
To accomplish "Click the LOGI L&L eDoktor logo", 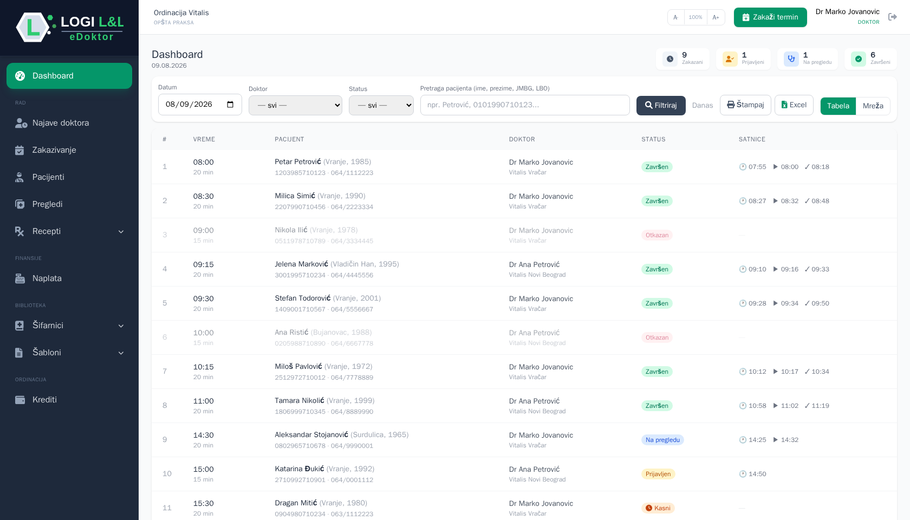I will coord(69,27).
